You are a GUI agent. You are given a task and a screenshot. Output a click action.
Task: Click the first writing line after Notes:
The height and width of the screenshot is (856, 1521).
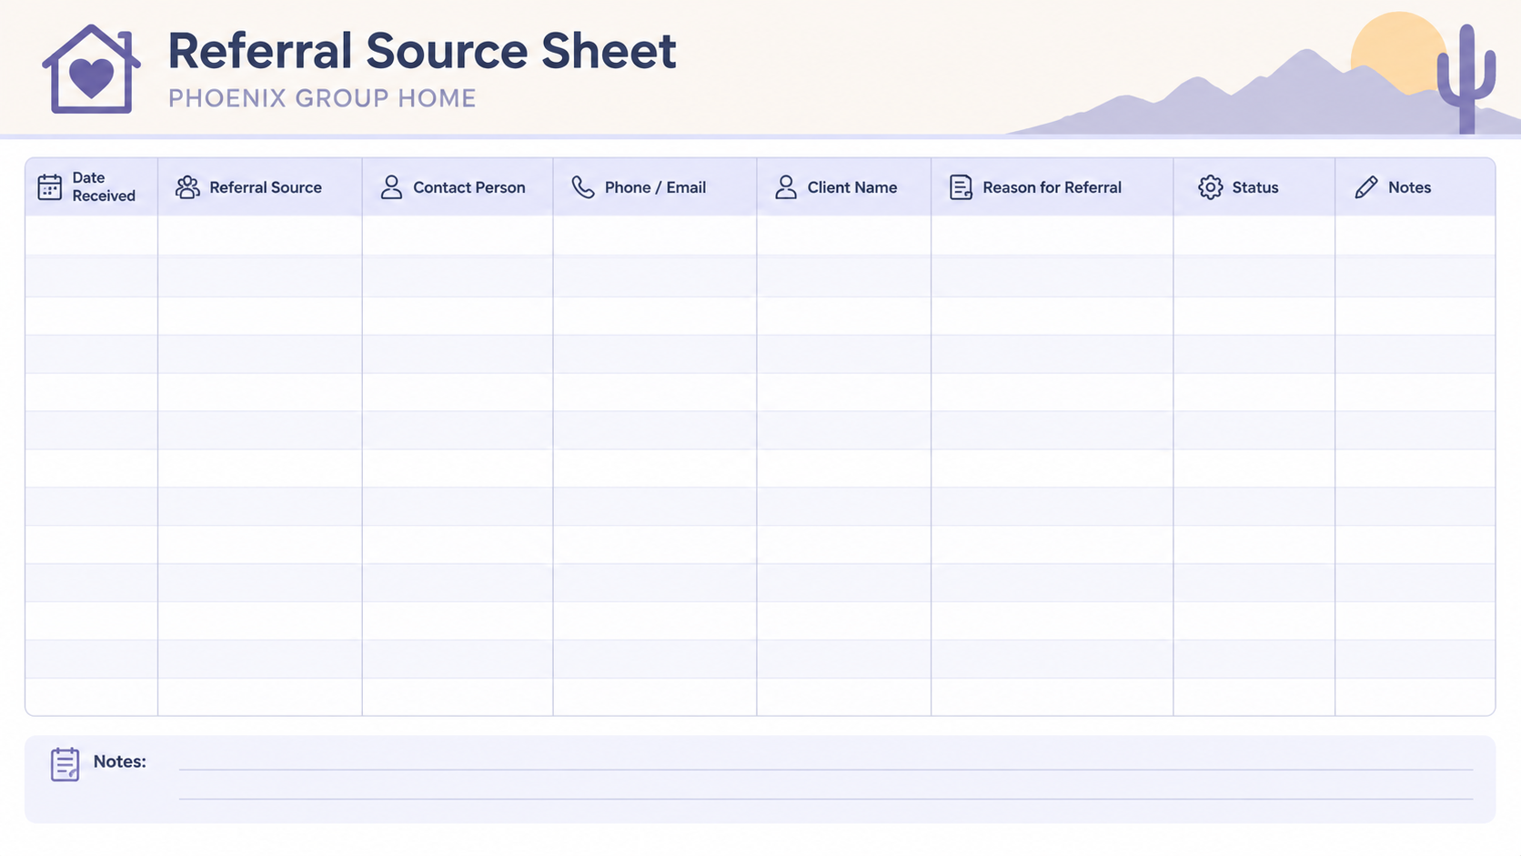(x=826, y=770)
